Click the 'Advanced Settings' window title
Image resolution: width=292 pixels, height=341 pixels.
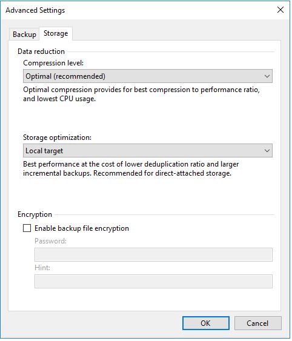coord(35,10)
